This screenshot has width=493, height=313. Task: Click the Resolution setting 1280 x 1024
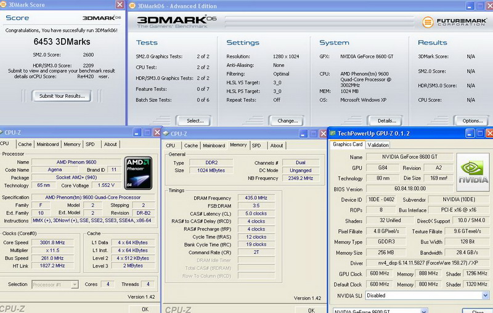[286, 57]
